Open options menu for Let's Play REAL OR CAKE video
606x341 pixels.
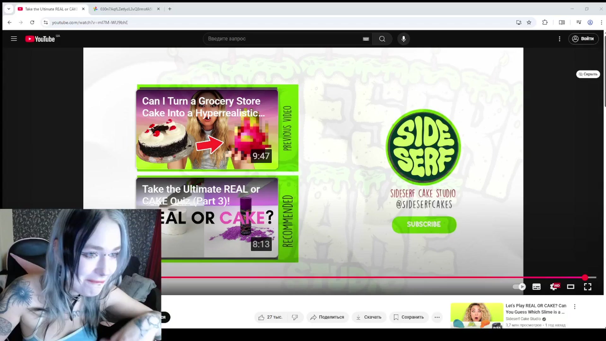click(x=575, y=307)
